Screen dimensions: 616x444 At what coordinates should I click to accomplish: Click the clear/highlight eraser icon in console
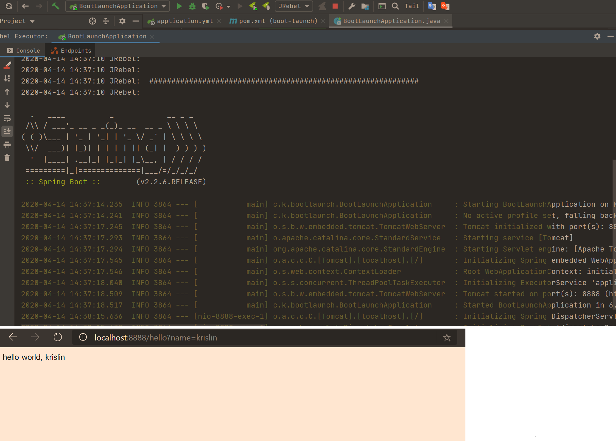pyautogui.click(x=7, y=65)
